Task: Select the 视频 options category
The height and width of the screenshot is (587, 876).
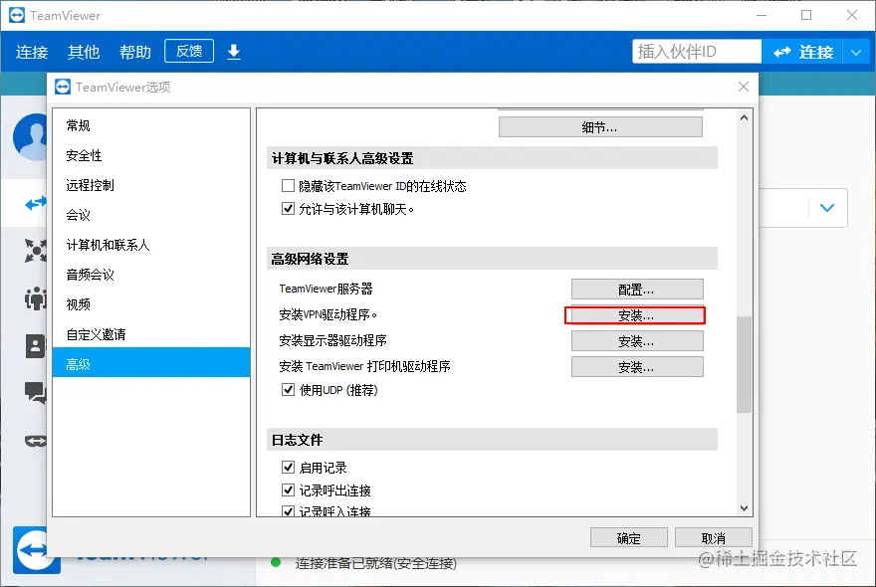Action: tap(151, 304)
